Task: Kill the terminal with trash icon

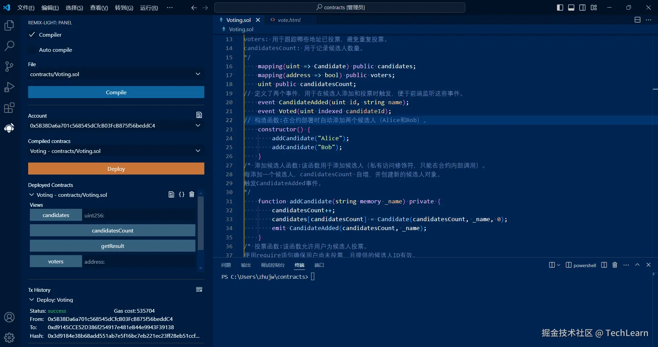Action: click(615, 265)
